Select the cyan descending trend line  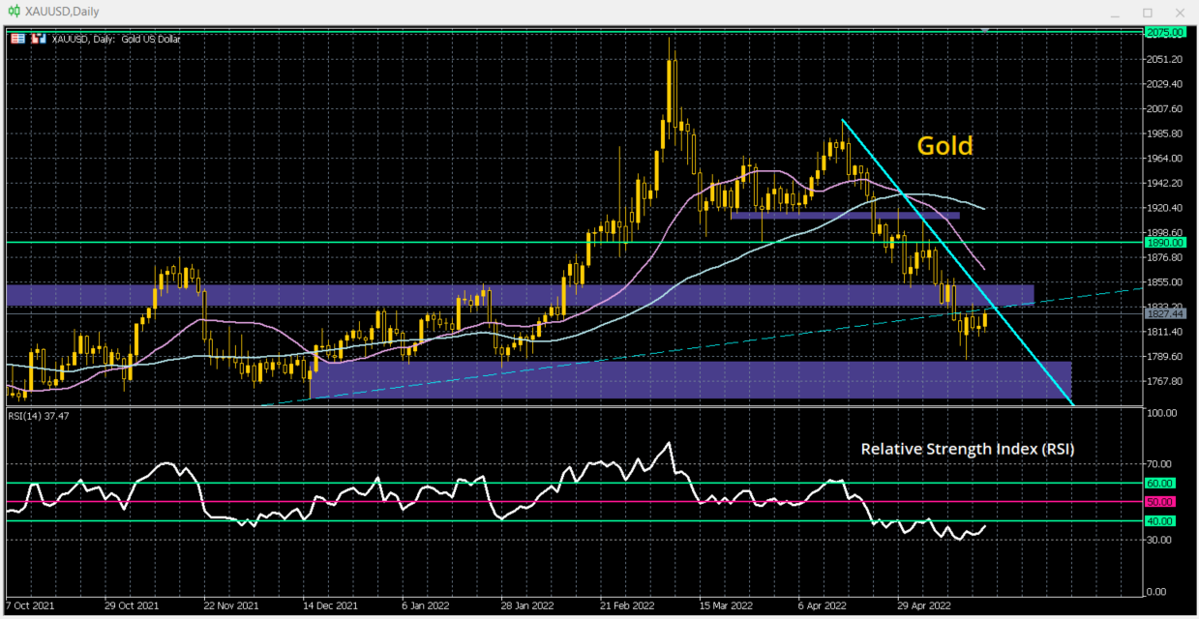958,261
